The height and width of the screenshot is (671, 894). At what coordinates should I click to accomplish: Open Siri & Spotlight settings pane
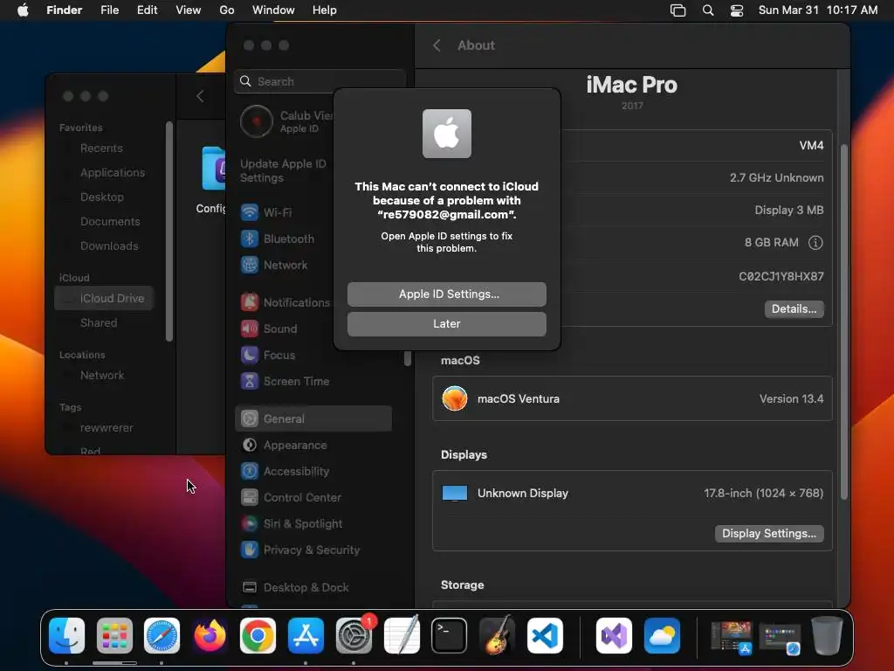coord(313,524)
